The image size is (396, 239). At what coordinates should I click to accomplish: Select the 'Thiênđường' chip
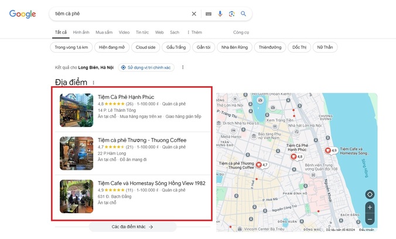click(x=270, y=47)
